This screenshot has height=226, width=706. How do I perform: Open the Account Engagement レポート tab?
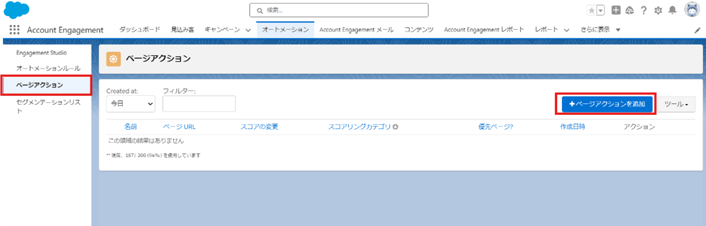(484, 30)
